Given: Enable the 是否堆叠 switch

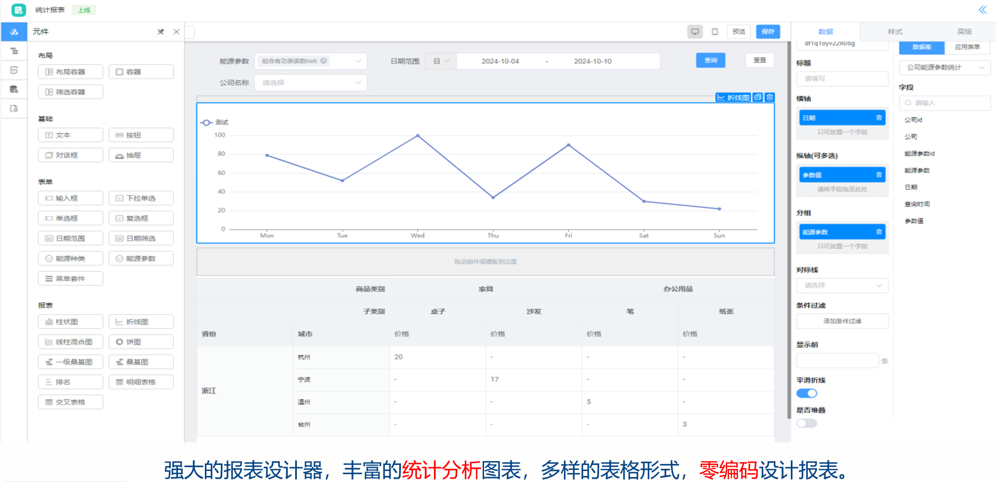Looking at the screenshot, I should (x=807, y=423).
